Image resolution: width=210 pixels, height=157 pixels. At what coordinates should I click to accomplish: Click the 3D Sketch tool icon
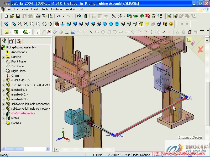49,32
